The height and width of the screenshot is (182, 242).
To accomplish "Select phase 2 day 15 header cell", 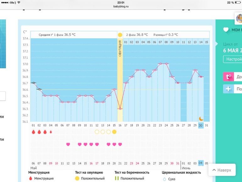I will coord(206,42).
